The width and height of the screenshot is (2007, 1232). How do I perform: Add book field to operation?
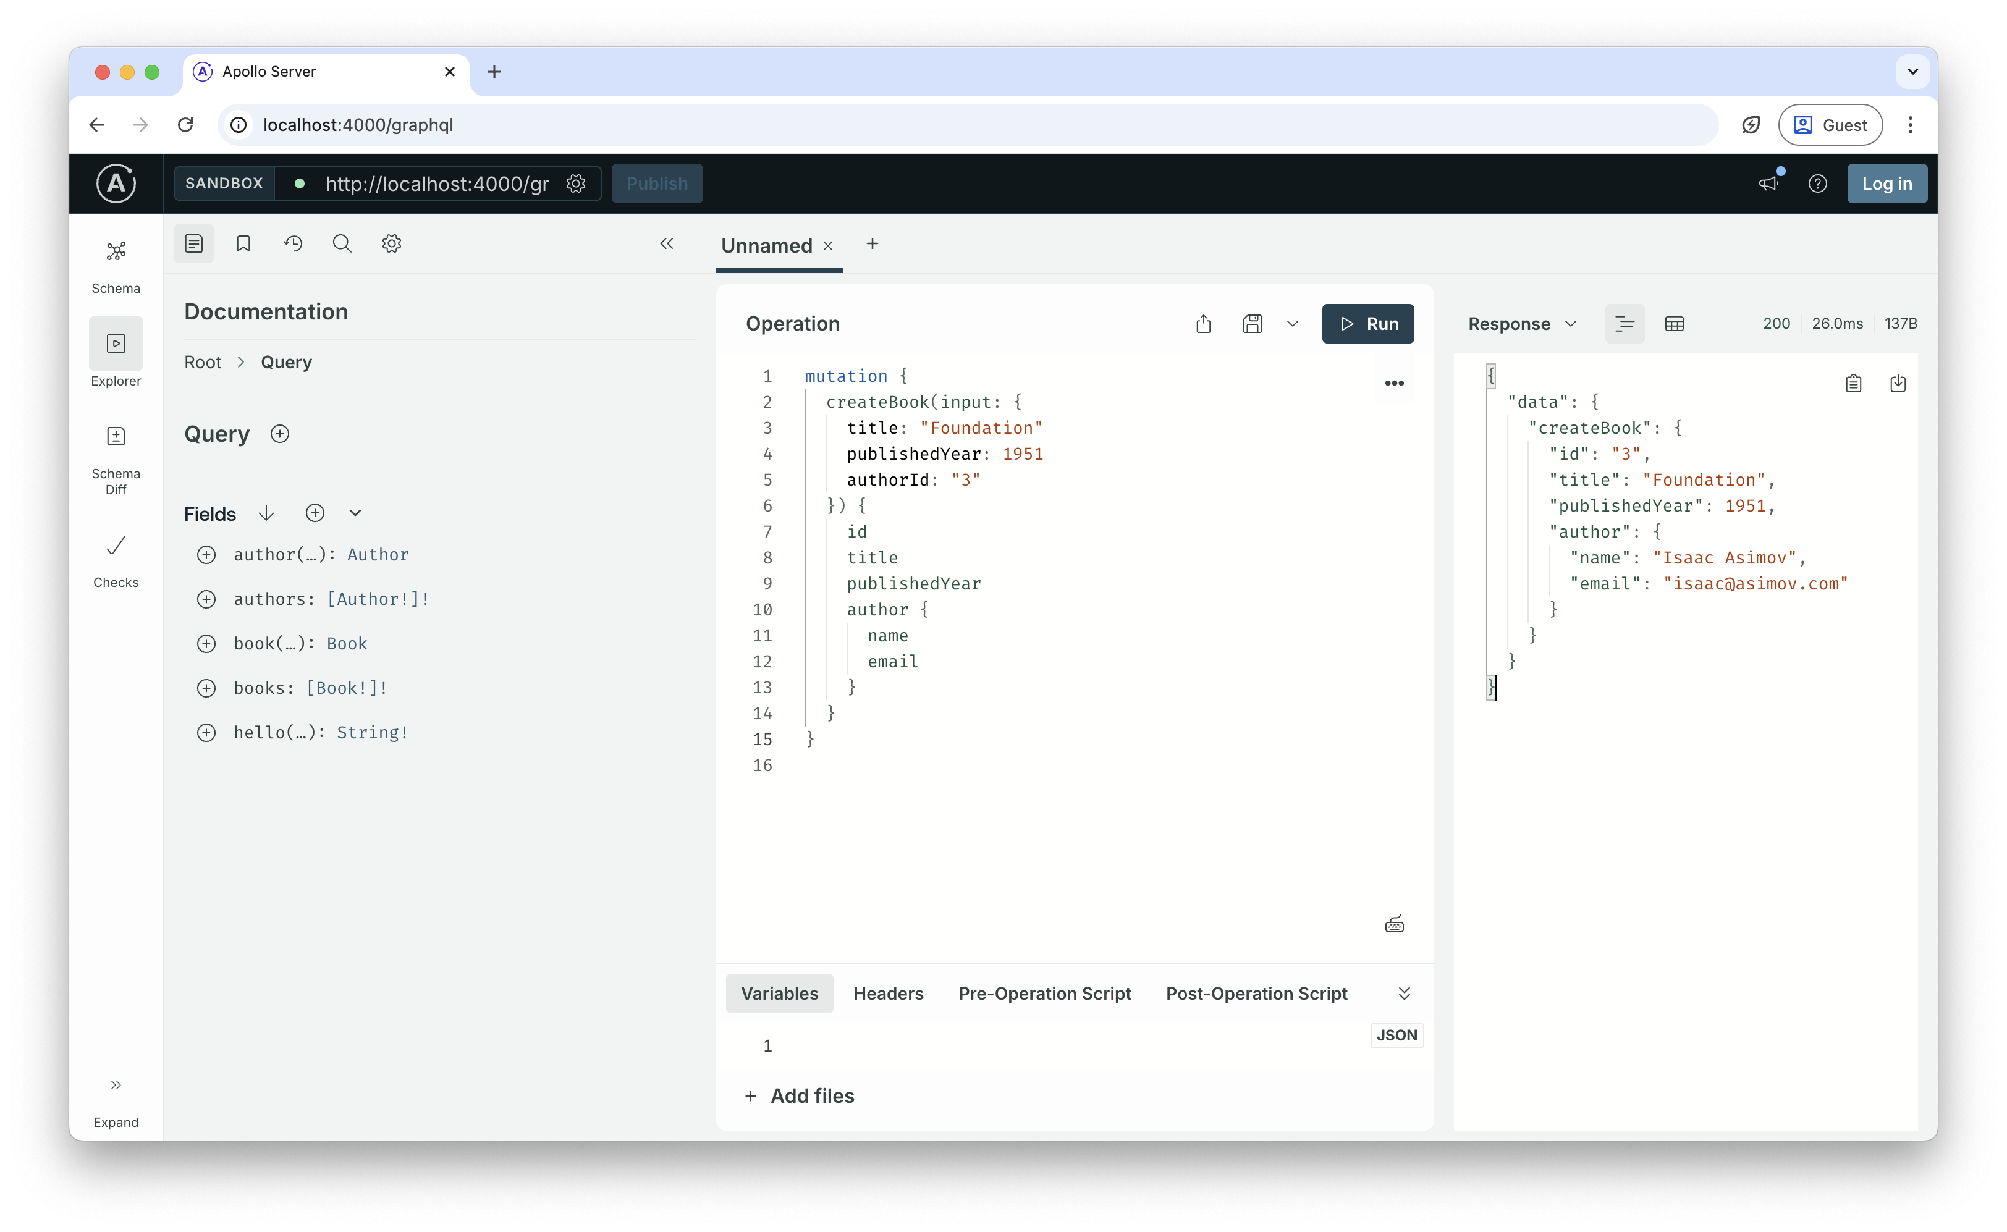click(207, 644)
